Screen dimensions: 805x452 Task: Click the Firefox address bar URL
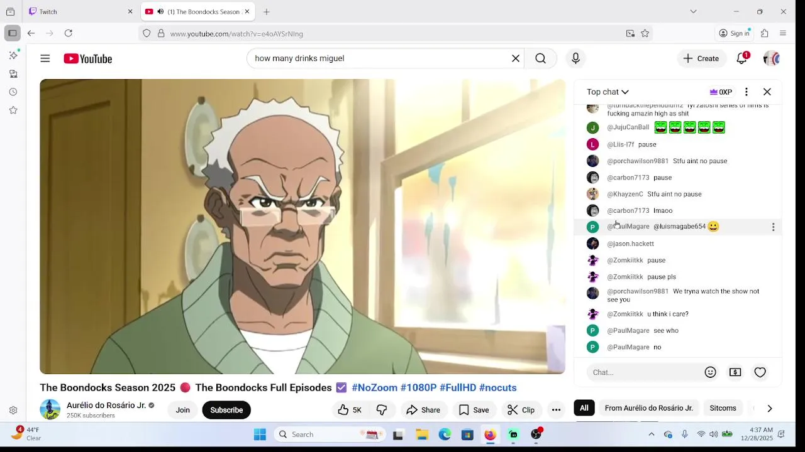(236, 33)
